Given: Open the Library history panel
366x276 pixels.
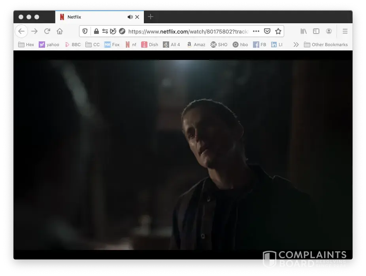Looking at the screenshot, I should click(304, 31).
